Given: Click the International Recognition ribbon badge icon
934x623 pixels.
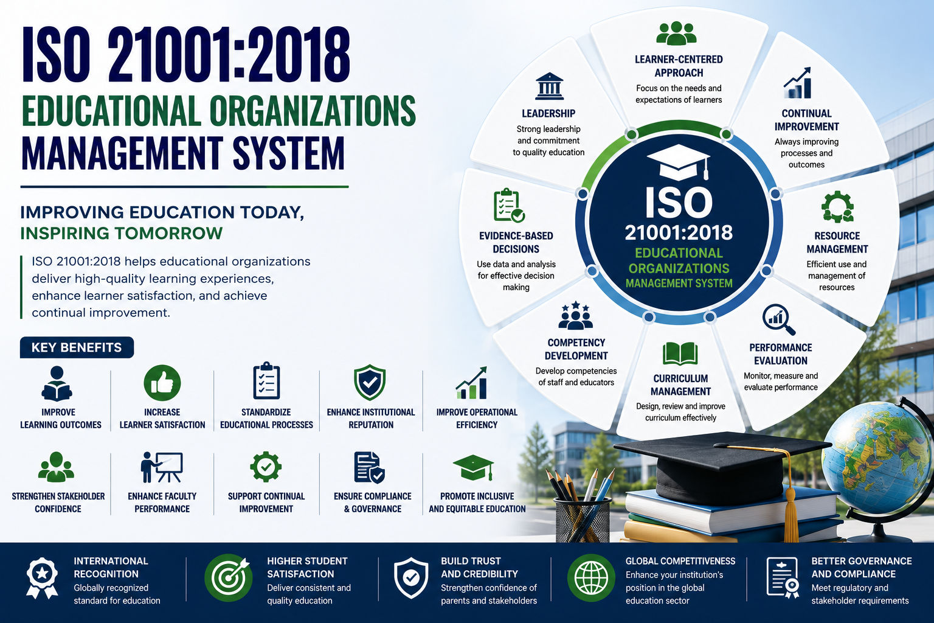Looking at the screenshot, I should [41, 579].
